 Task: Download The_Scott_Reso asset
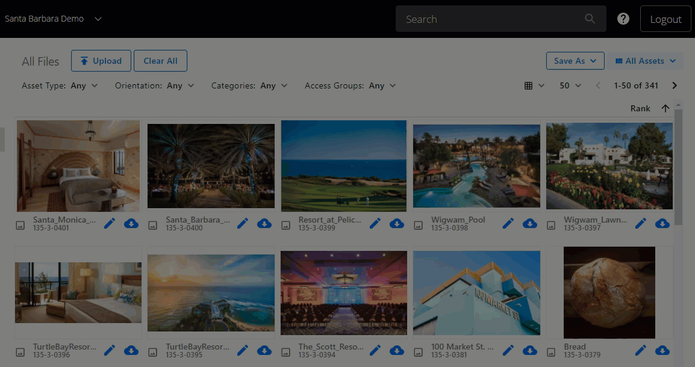click(x=397, y=351)
